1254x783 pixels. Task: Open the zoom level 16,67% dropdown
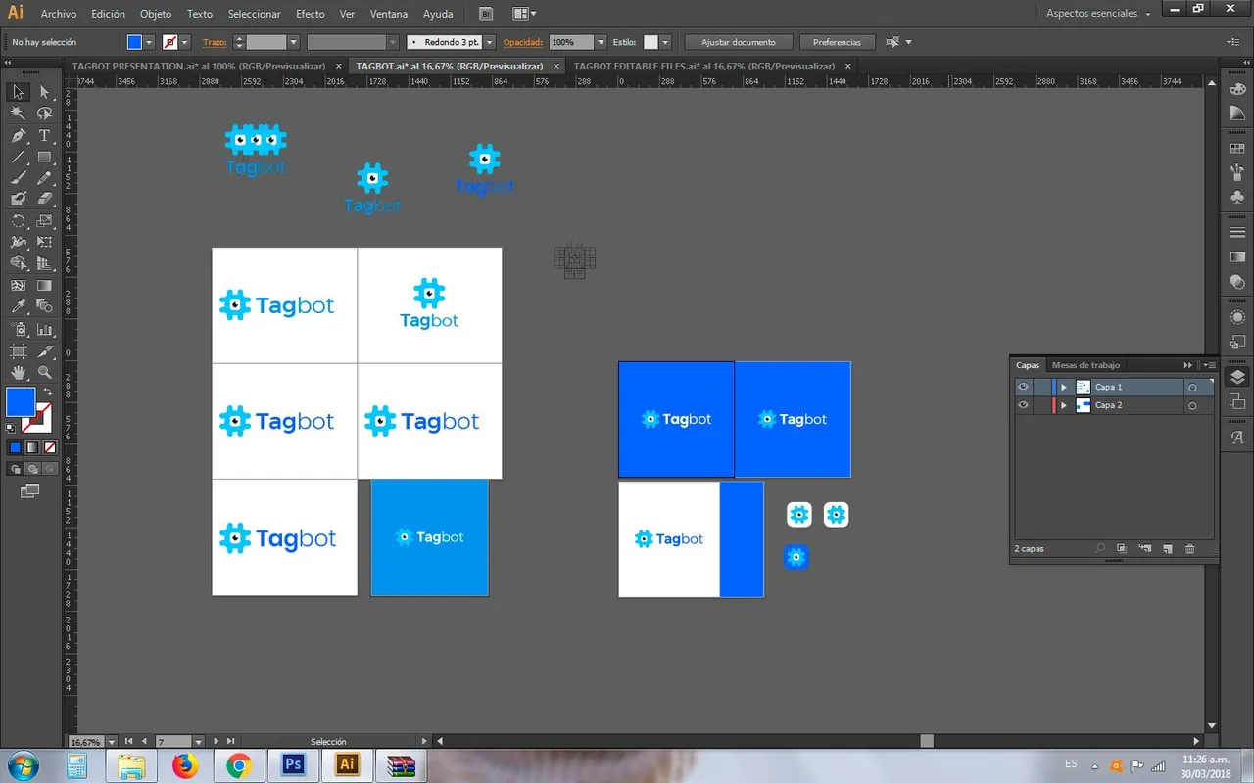(x=110, y=742)
